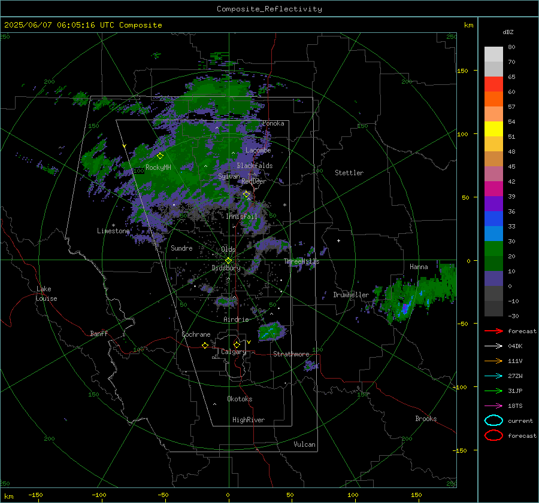This screenshot has height=503, width=539.
Task: Click the HighRiver town label
Action: coord(249,420)
